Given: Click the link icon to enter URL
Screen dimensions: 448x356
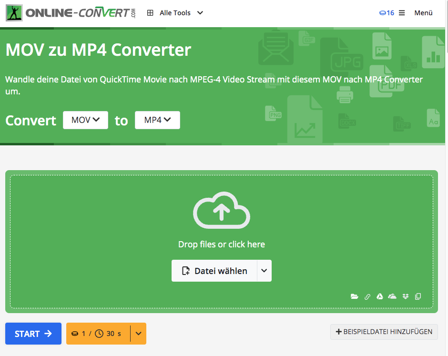Looking at the screenshot, I should click(x=367, y=296).
